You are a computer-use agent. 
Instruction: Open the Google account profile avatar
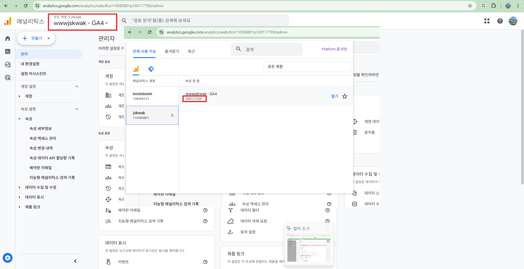513,21
